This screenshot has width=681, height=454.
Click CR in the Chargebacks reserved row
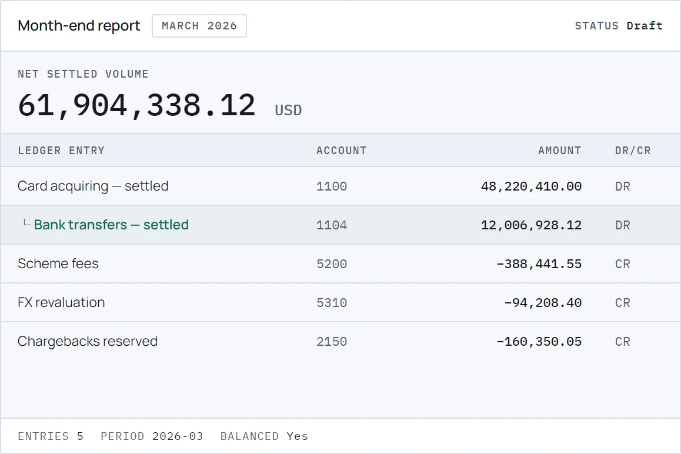[622, 342]
